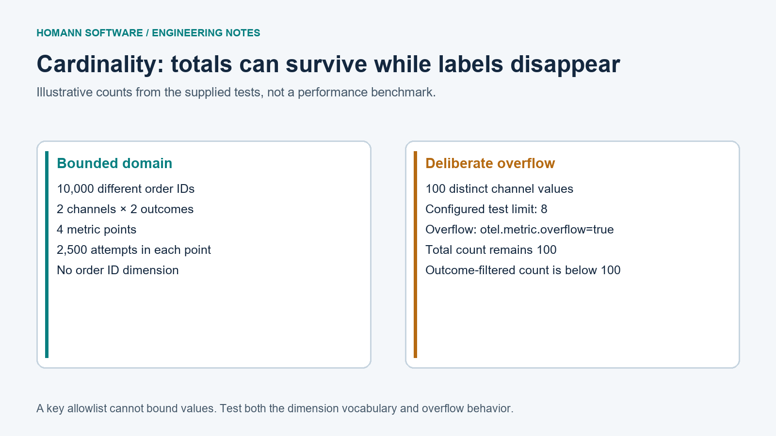Click the teal accent bar of Bounded domain card
776x436 pixels.
tap(47, 254)
